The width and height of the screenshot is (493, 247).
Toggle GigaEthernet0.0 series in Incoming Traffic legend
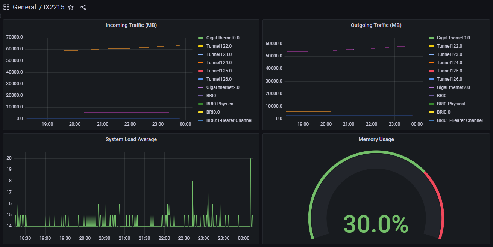click(223, 38)
